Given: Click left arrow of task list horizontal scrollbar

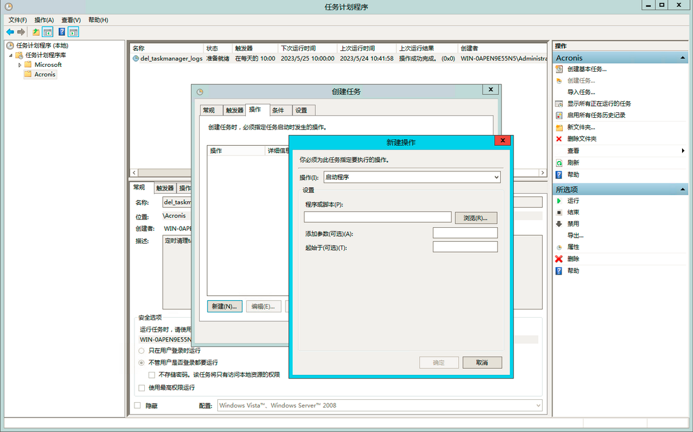Looking at the screenshot, I should point(134,173).
